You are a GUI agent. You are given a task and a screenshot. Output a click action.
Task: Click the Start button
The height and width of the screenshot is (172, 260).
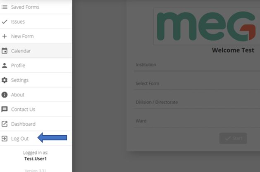[x=233, y=139]
